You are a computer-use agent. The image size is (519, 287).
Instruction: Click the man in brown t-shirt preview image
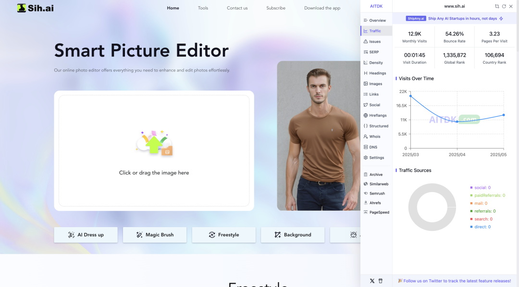[319, 136]
